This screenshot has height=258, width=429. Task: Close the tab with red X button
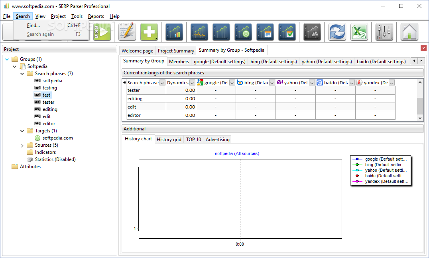point(423,48)
